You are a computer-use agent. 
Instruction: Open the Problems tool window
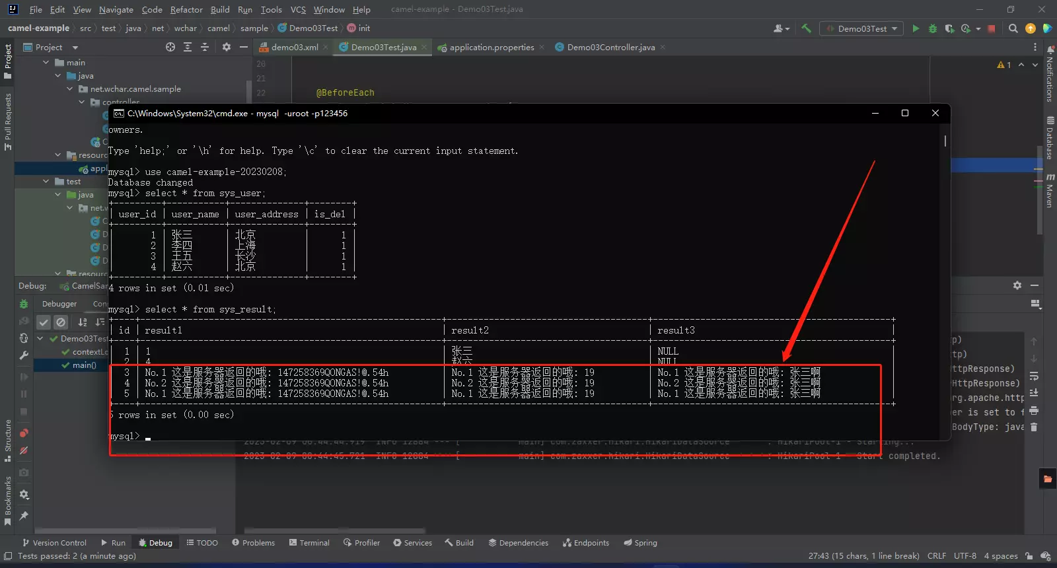pos(253,543)
